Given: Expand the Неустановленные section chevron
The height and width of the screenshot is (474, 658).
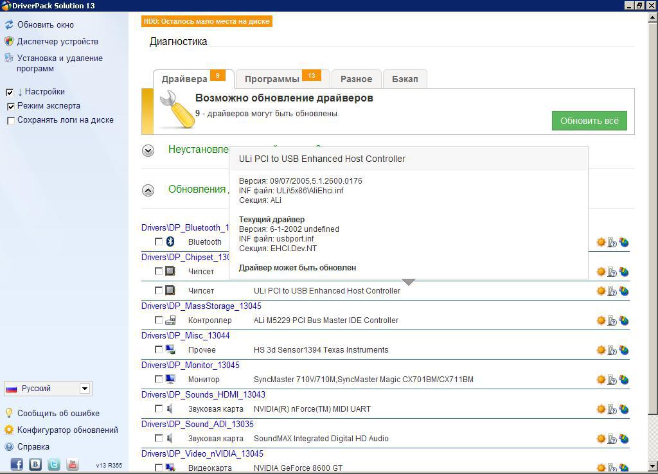Looking at the screenshot, I should pyautogui.click(x=148, y=150).
